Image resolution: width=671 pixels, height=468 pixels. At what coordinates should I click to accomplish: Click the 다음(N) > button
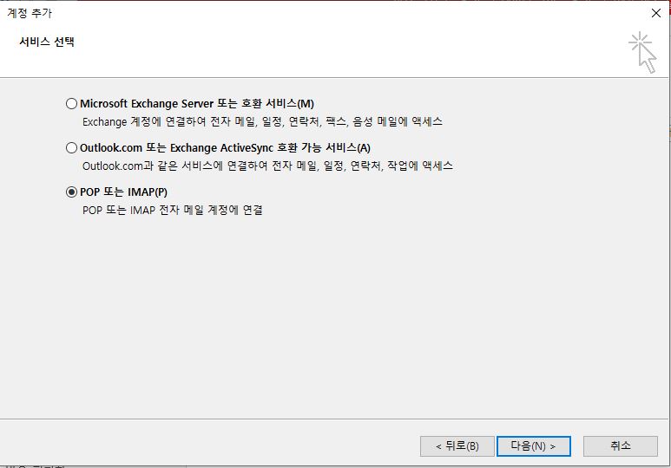pos(533,445)
